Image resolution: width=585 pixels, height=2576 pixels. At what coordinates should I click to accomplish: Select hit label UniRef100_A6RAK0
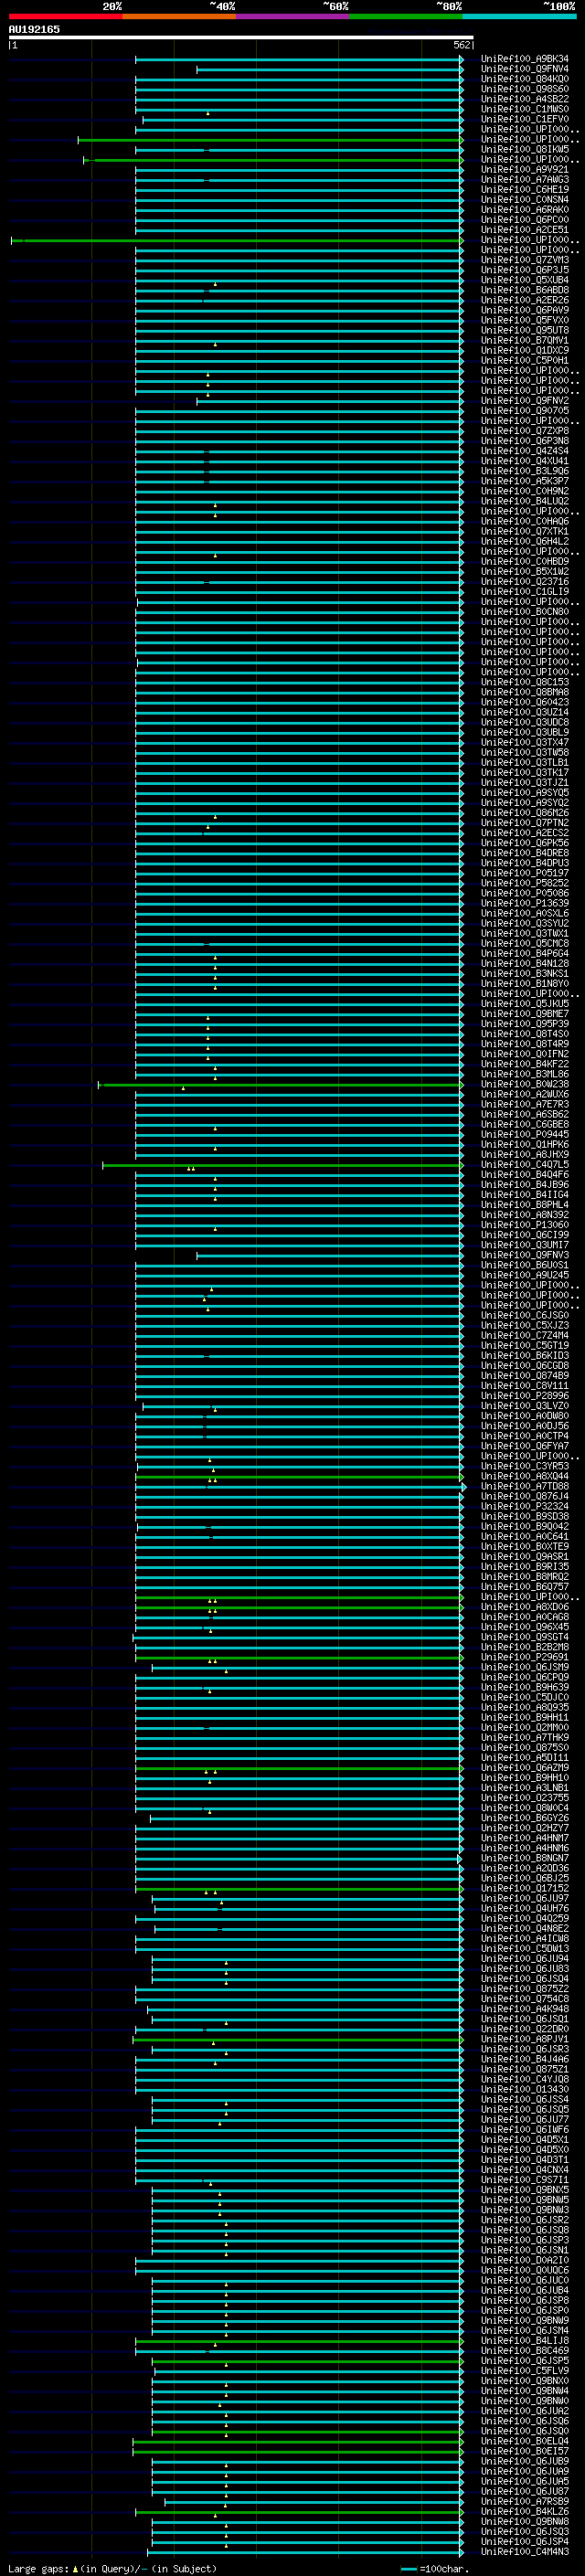(x=525, y=209)
